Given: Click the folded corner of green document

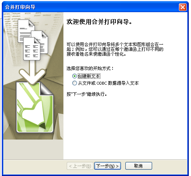Looking at the screenshot, I should click(47, 88).
